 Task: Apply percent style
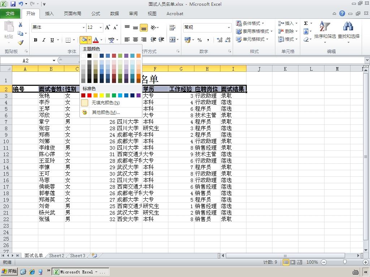coord(199,40)
